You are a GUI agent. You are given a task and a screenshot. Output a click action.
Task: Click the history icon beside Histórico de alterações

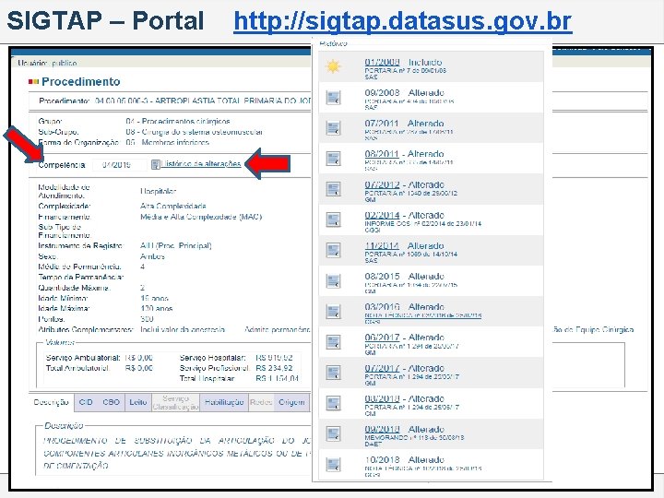click(x=156, y=164)
